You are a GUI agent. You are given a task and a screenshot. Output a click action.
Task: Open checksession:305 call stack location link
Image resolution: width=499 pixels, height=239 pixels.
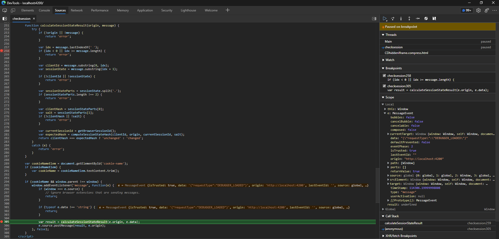[x=479, y=229]
